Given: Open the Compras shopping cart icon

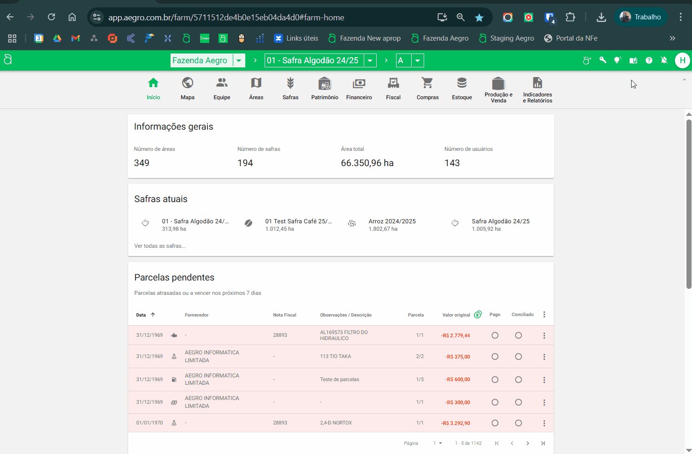Looking at the screenshot, I should pyautogui.click(x=427, y=83).
